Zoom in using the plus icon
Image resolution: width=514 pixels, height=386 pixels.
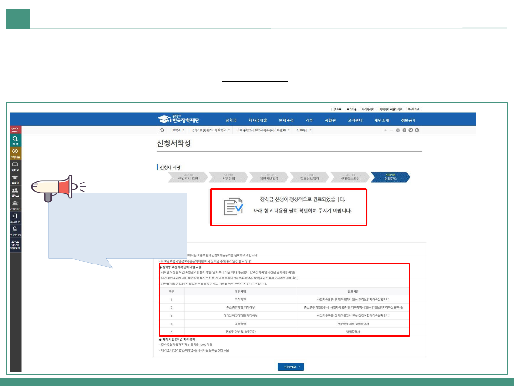click(385, 130)
